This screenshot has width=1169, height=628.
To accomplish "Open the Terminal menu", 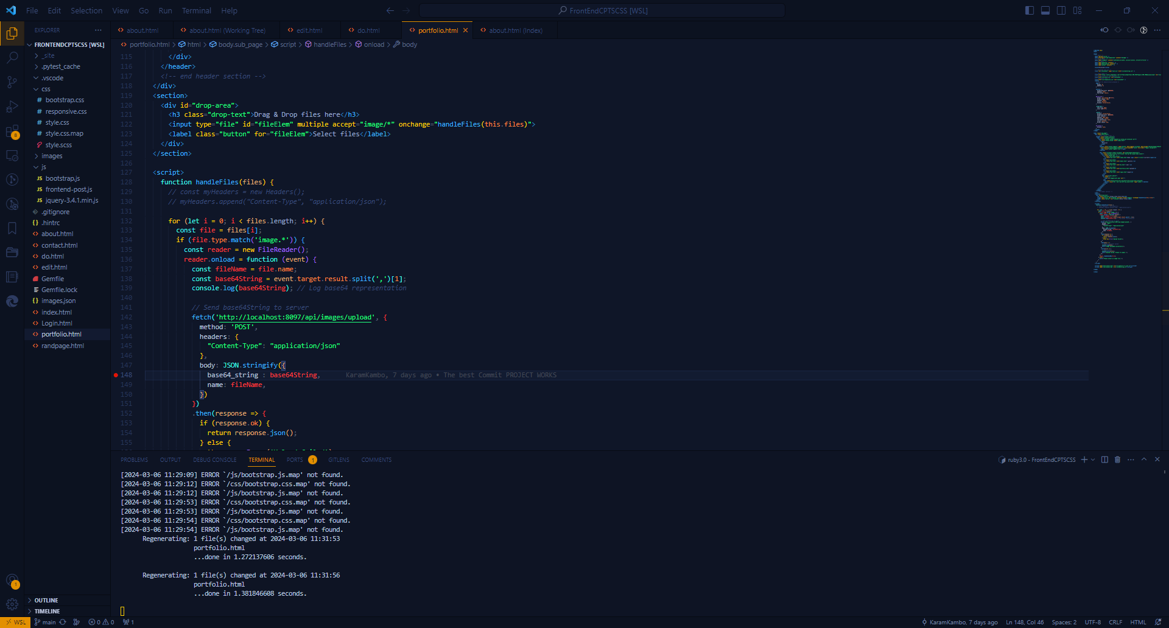I will coord(196,10).
